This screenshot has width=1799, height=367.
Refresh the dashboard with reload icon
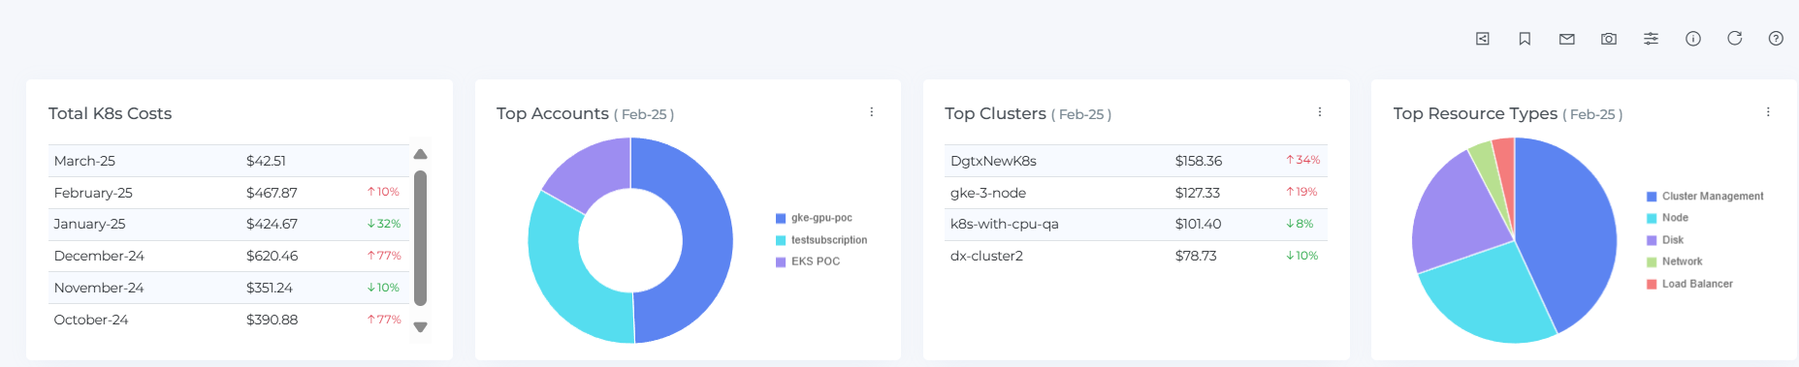tap(1735, 38)
